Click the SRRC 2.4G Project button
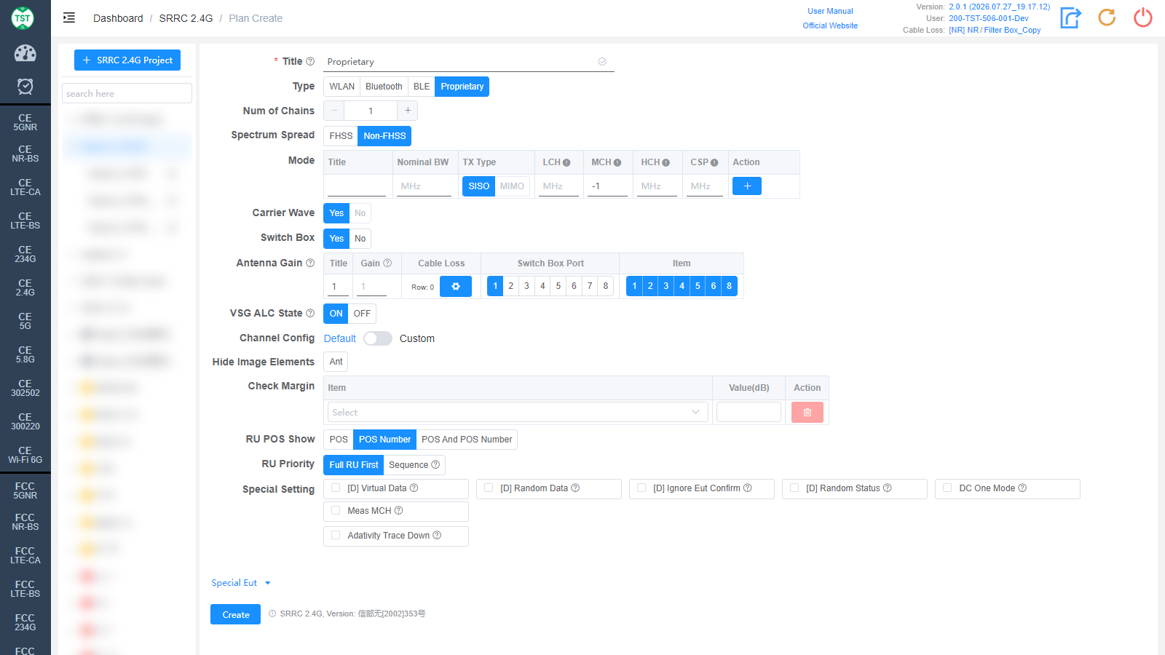Screen dimensions: 1165x655 click(x=127, y=60)
